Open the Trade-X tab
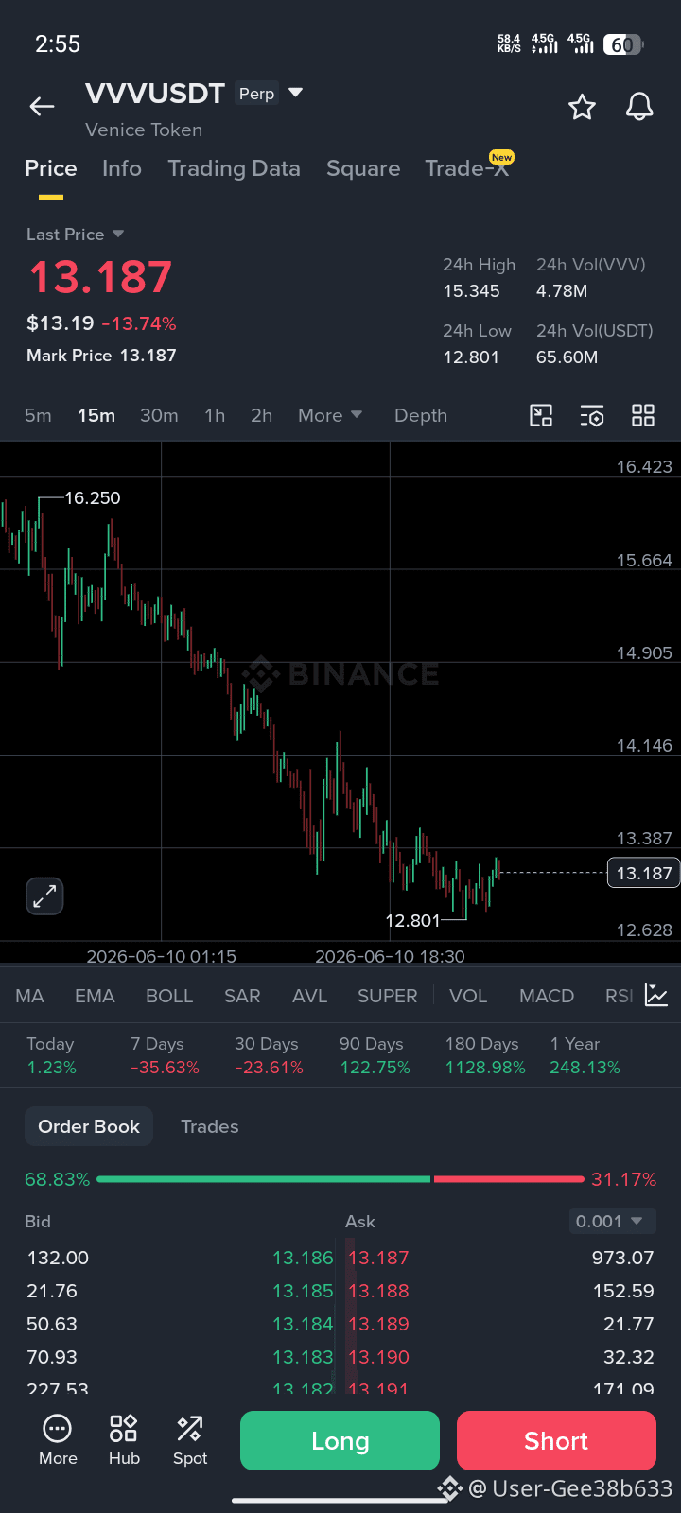This screenshot has width=681, height=1513. [467, 168]
